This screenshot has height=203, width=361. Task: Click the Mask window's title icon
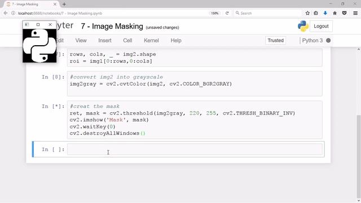(x=27, y=24)
